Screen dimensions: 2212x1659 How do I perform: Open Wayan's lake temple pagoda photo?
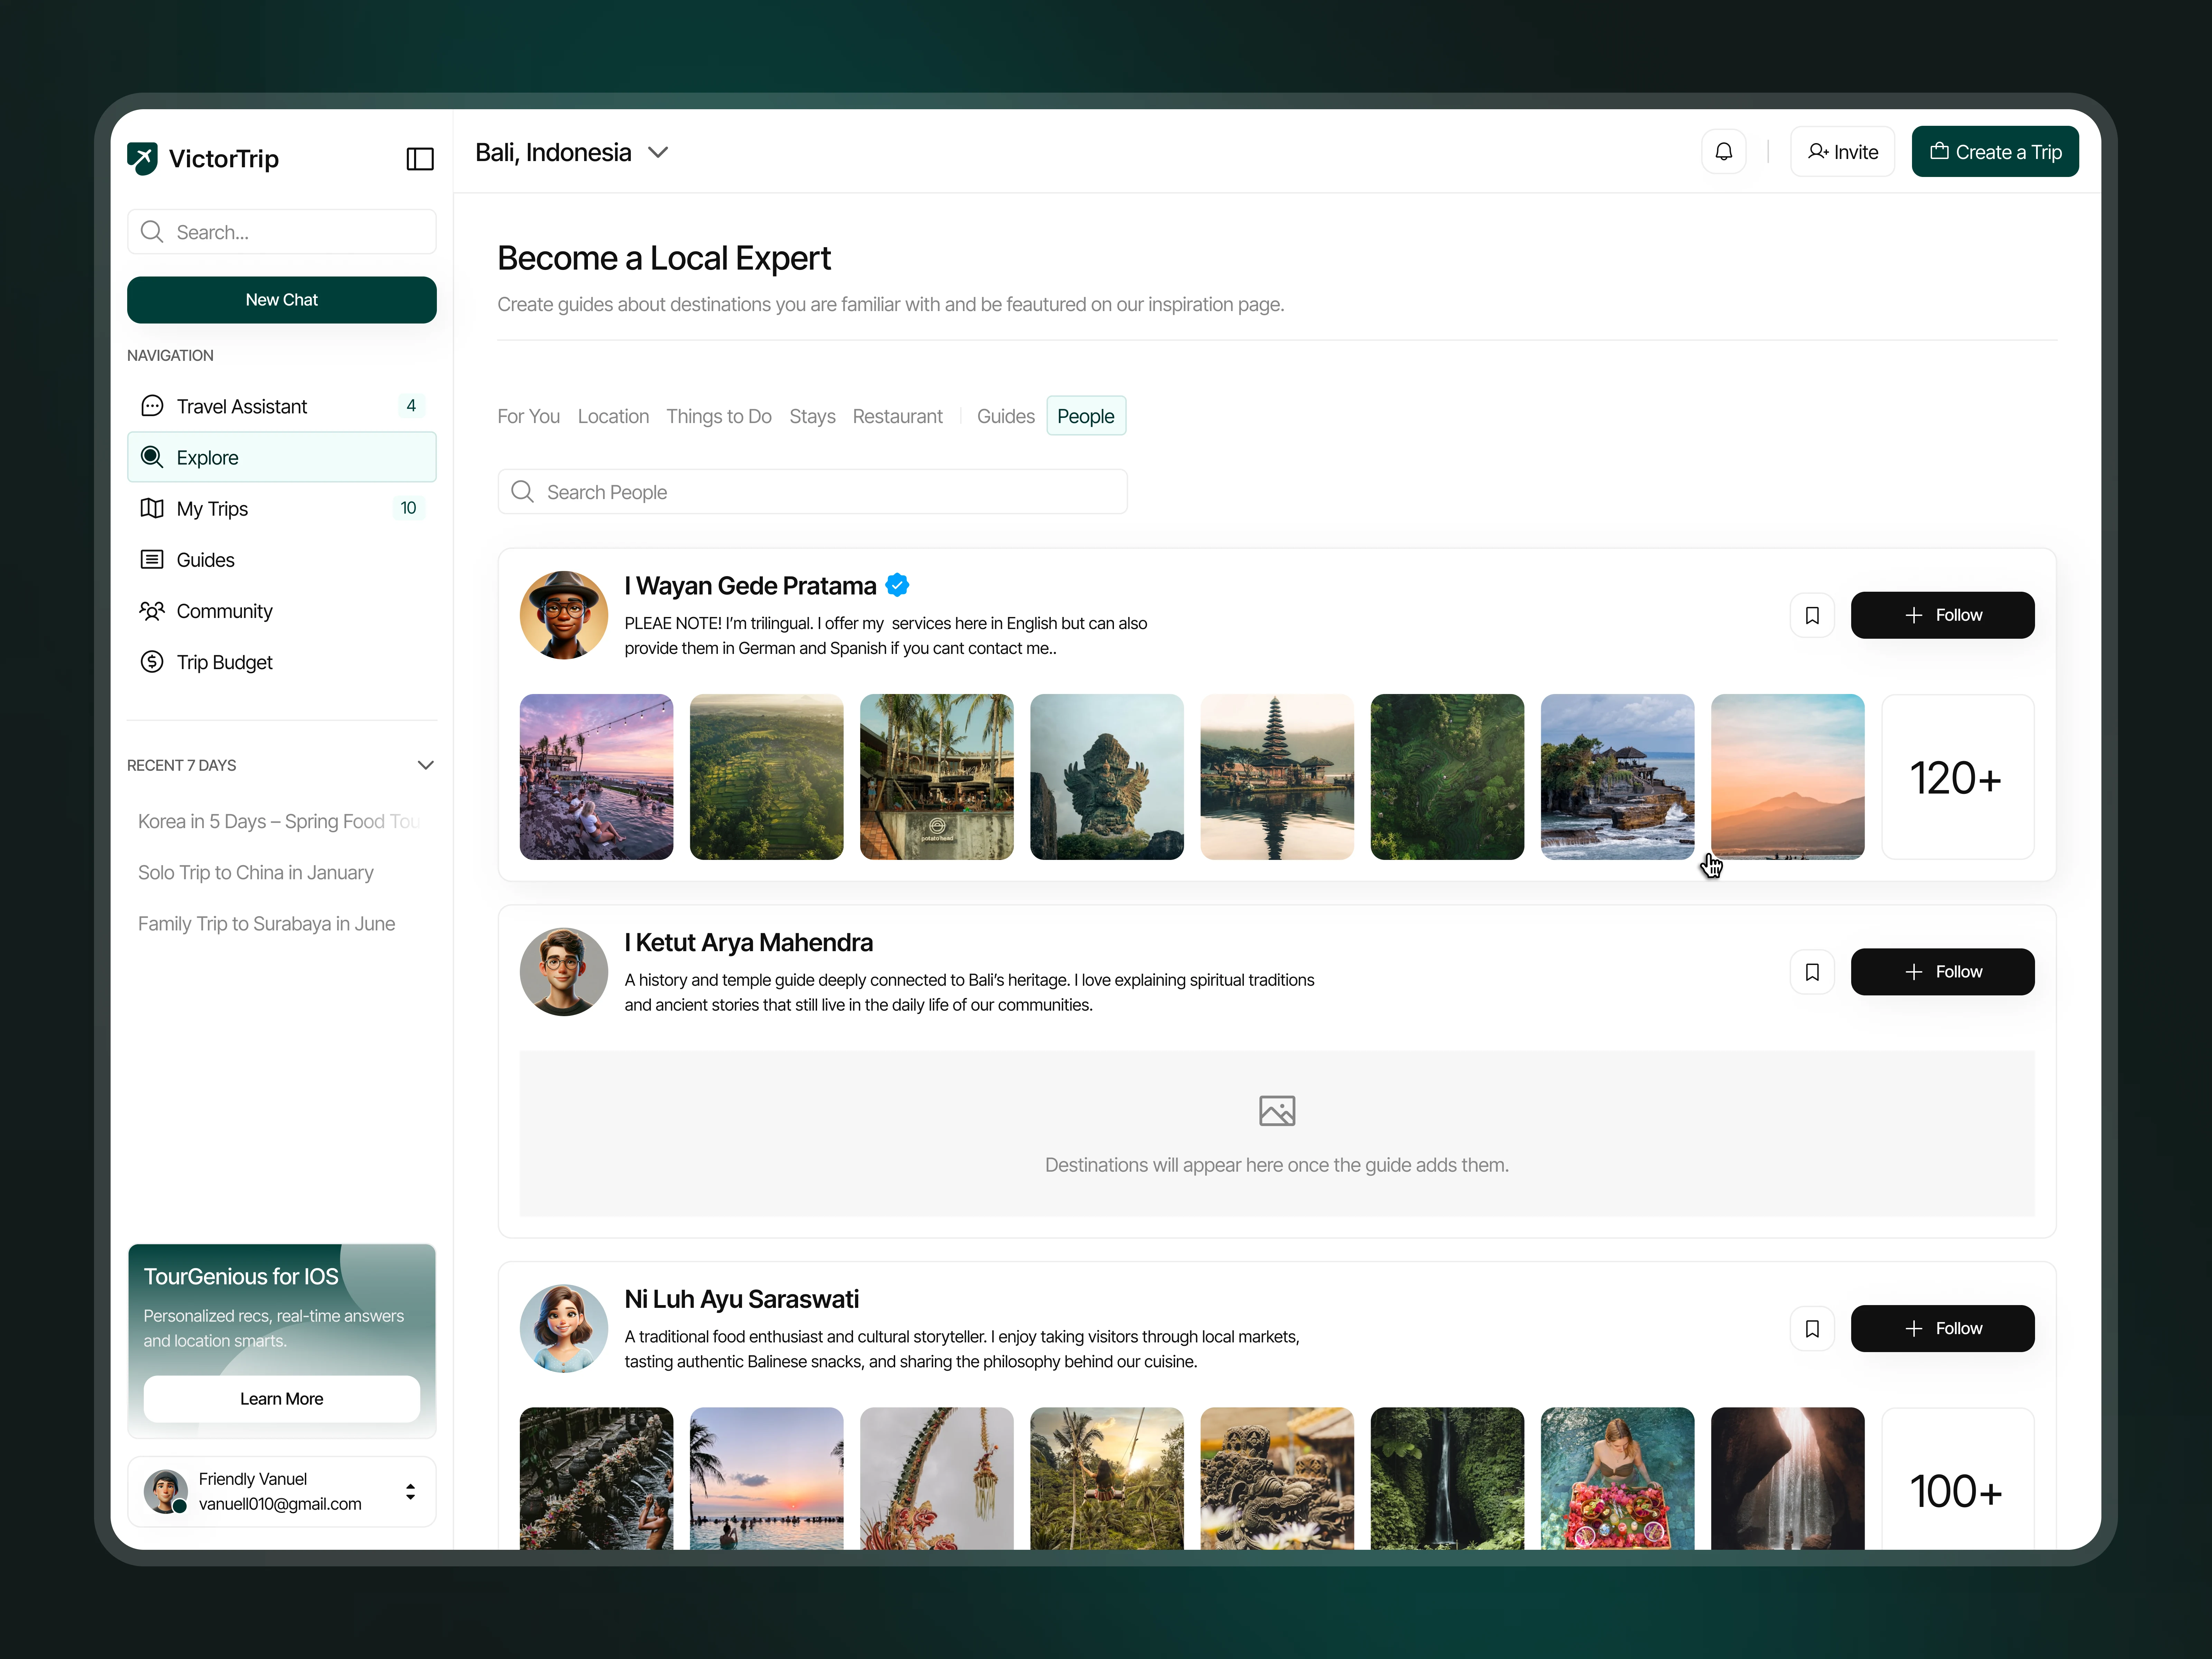pyautogui.click(x=1277, y=777)
